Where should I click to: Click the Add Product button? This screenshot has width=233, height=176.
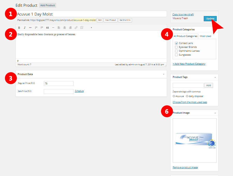point(48,5)
